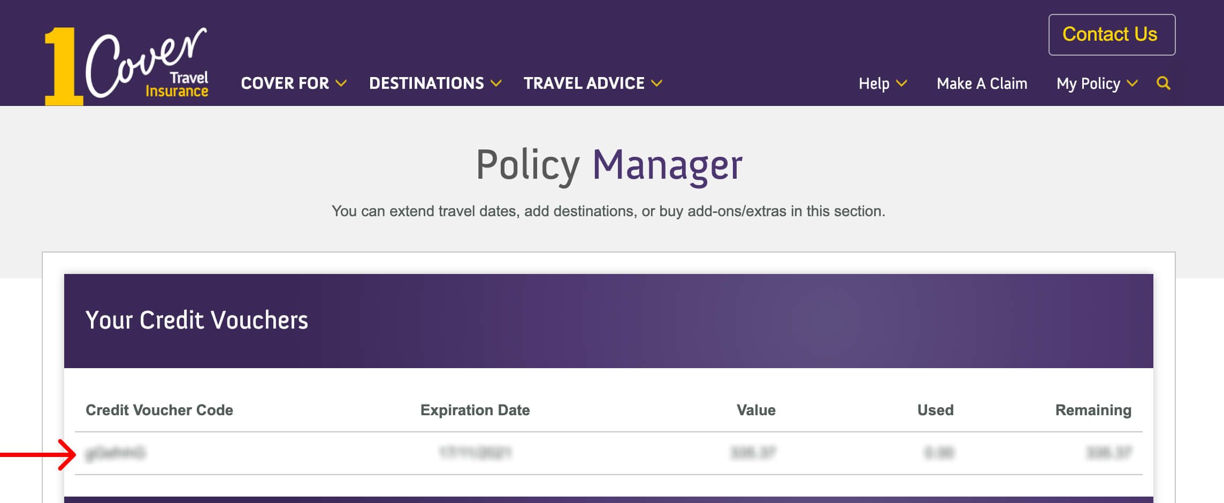This screenshot has width=1224, height=503.
Task: Click the chevron next to My Policy
Action: [x=1132, y=83]
